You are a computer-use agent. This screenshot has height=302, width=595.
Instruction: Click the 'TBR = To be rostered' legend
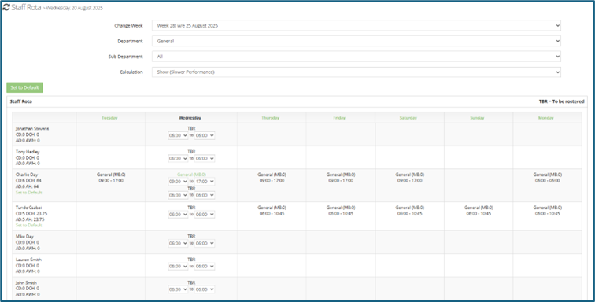click(561, 101)
